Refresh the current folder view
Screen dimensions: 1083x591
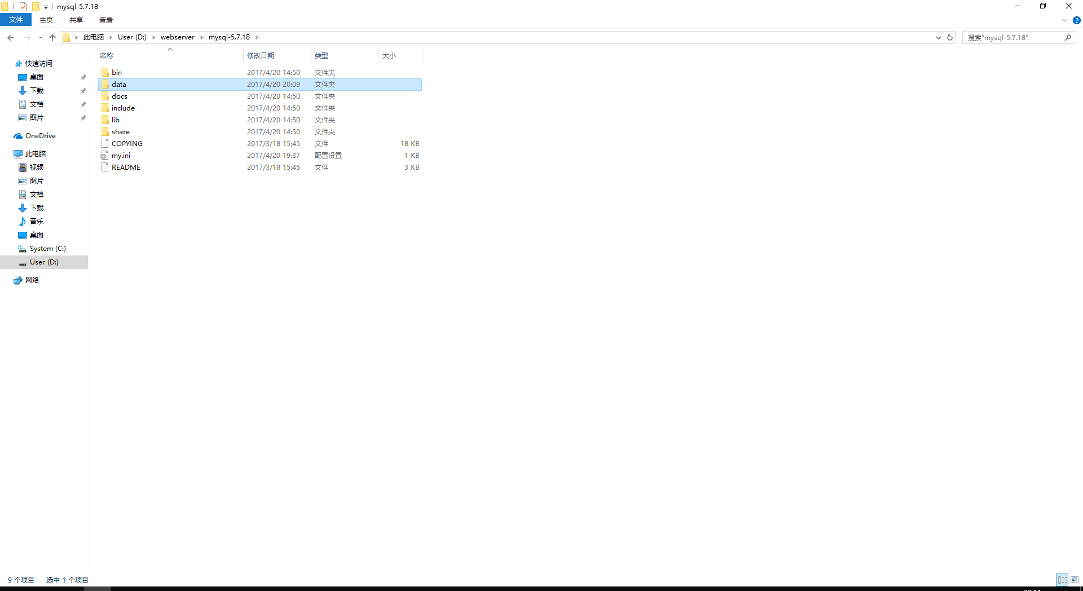[x=950, y=37]
